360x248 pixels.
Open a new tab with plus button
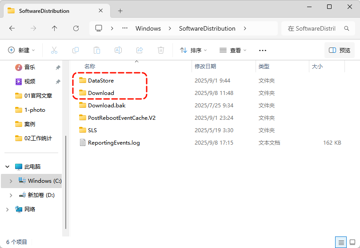(x=120, y=11)
